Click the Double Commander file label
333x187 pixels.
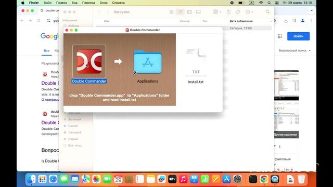(89, 81)
